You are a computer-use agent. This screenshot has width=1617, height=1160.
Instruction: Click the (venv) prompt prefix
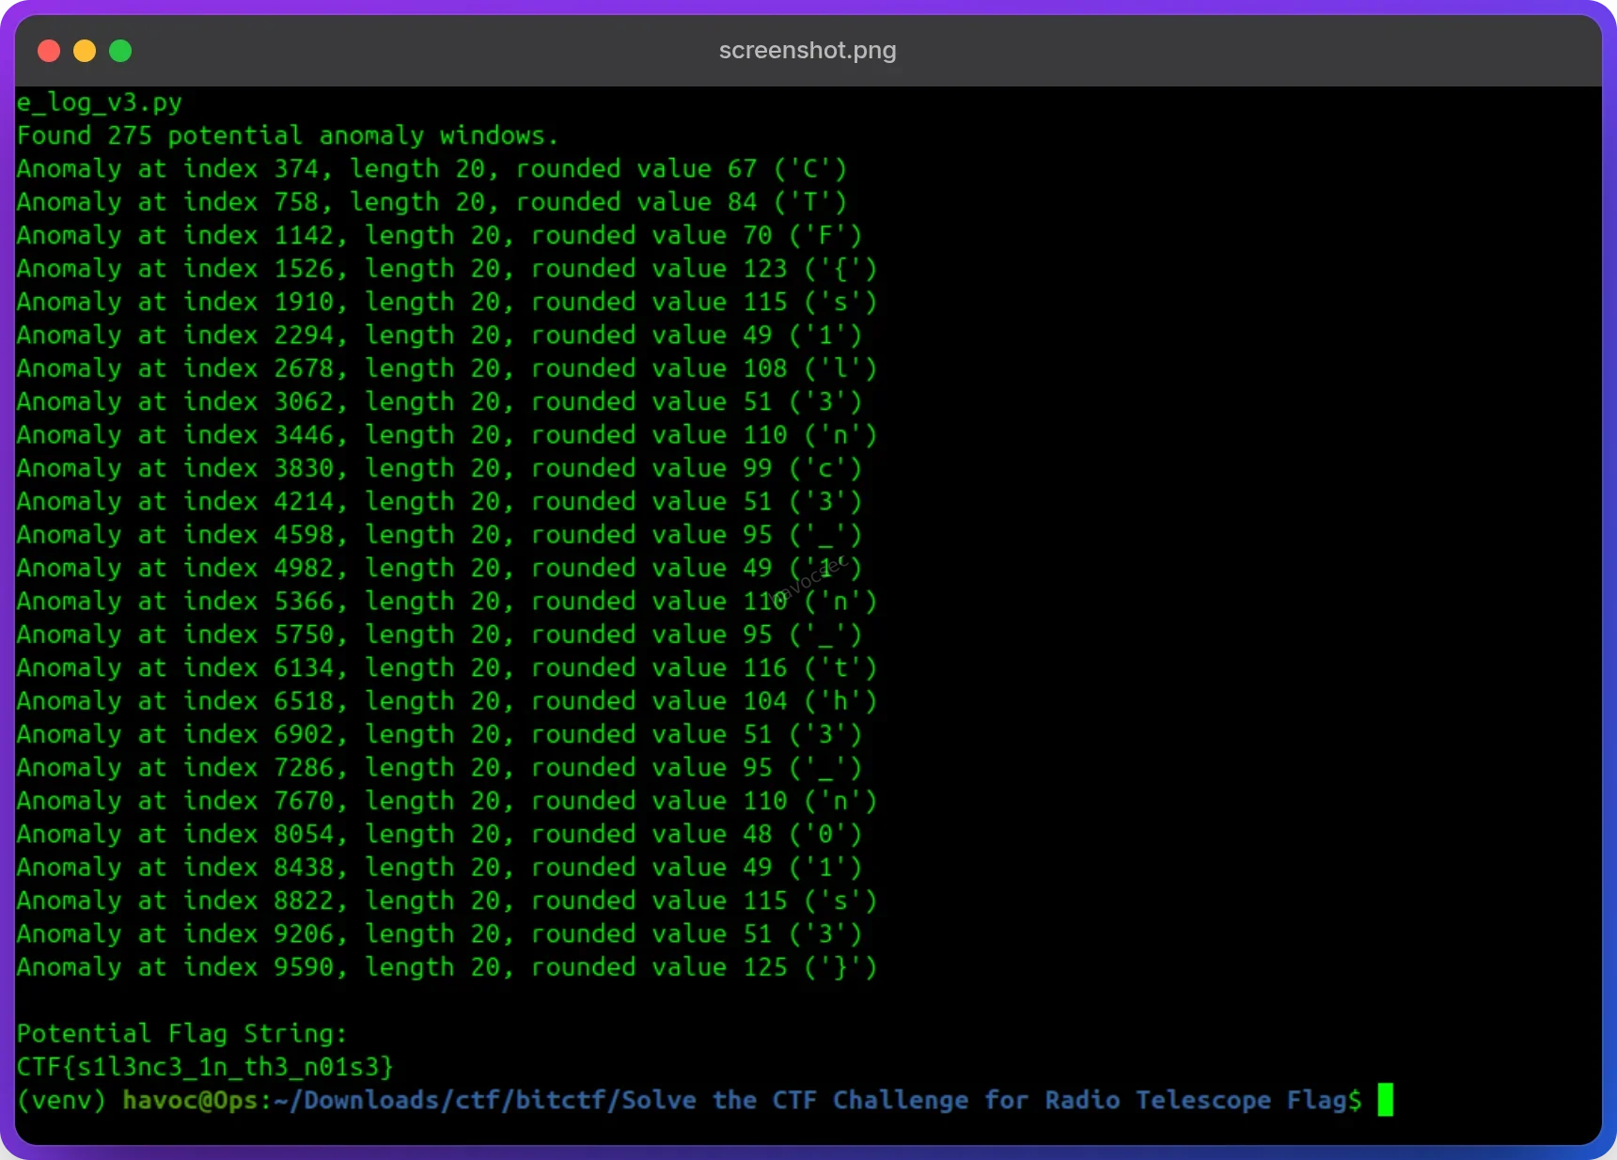pyautogui.click(x=62, y=1100)
